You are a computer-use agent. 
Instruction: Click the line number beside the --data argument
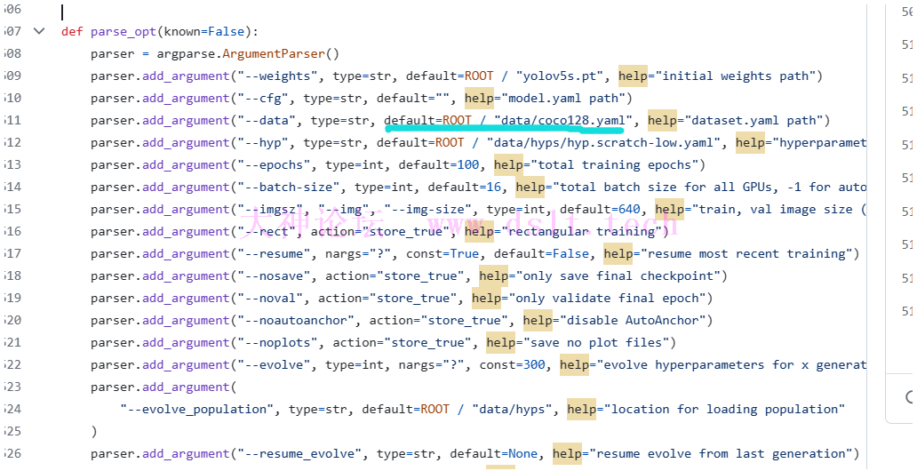(x=12, y=120)
